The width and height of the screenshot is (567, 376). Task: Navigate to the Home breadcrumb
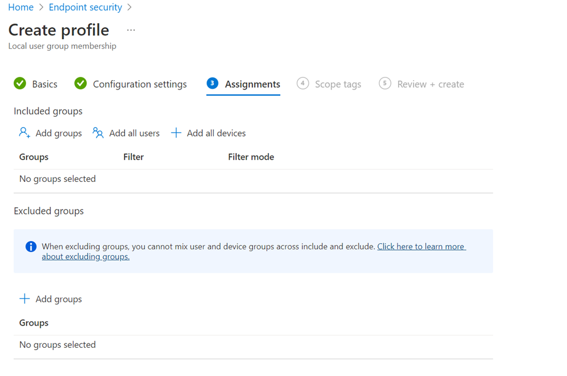pos(20,7)
